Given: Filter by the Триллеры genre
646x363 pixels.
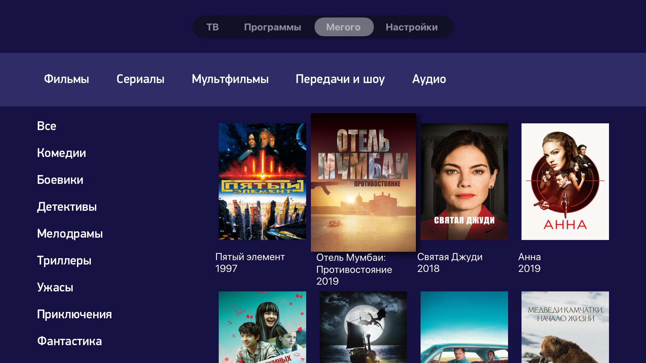Looking at the screenshot, I should tap(64, 260).
